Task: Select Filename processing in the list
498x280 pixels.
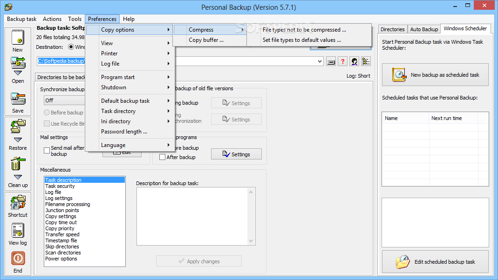Action: (84, 204)
